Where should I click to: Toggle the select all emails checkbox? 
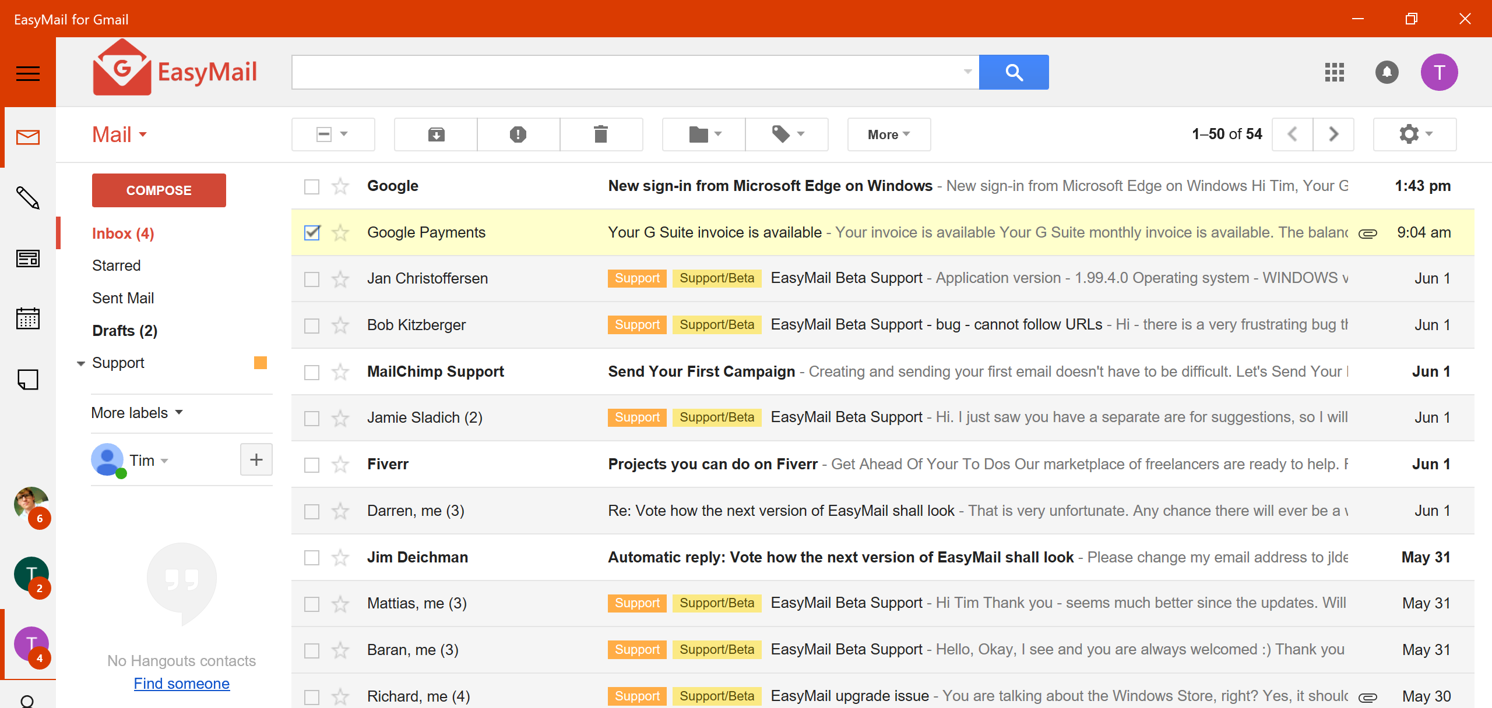click(322, 134)
